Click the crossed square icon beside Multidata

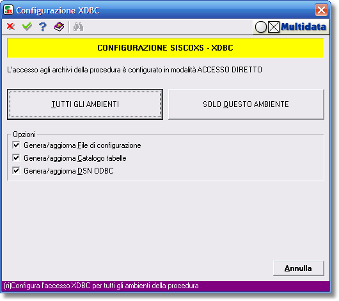coord(274,27)
